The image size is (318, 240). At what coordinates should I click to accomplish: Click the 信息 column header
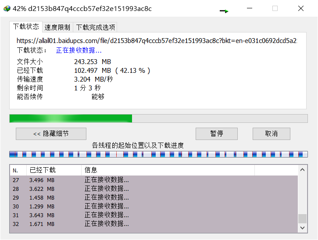pyautogui.click(x=168, y=170)
